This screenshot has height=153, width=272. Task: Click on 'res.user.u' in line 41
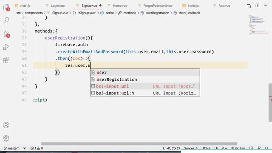(78, 65)
